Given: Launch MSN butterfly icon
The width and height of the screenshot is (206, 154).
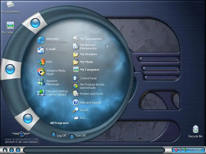Looking at the screenshot, I should point(41,62).
